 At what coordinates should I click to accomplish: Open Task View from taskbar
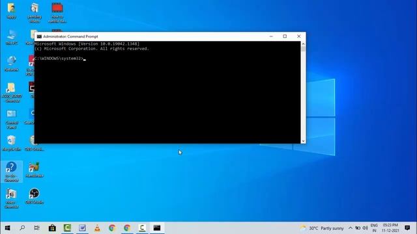tap(36, 228)
